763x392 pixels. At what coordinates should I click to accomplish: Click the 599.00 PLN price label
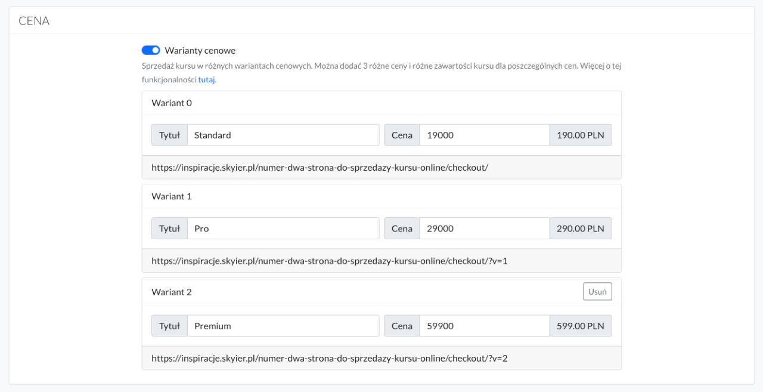(x=580, y=326)
